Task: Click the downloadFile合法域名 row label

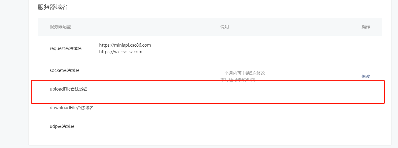Action: tap(72, 108)
